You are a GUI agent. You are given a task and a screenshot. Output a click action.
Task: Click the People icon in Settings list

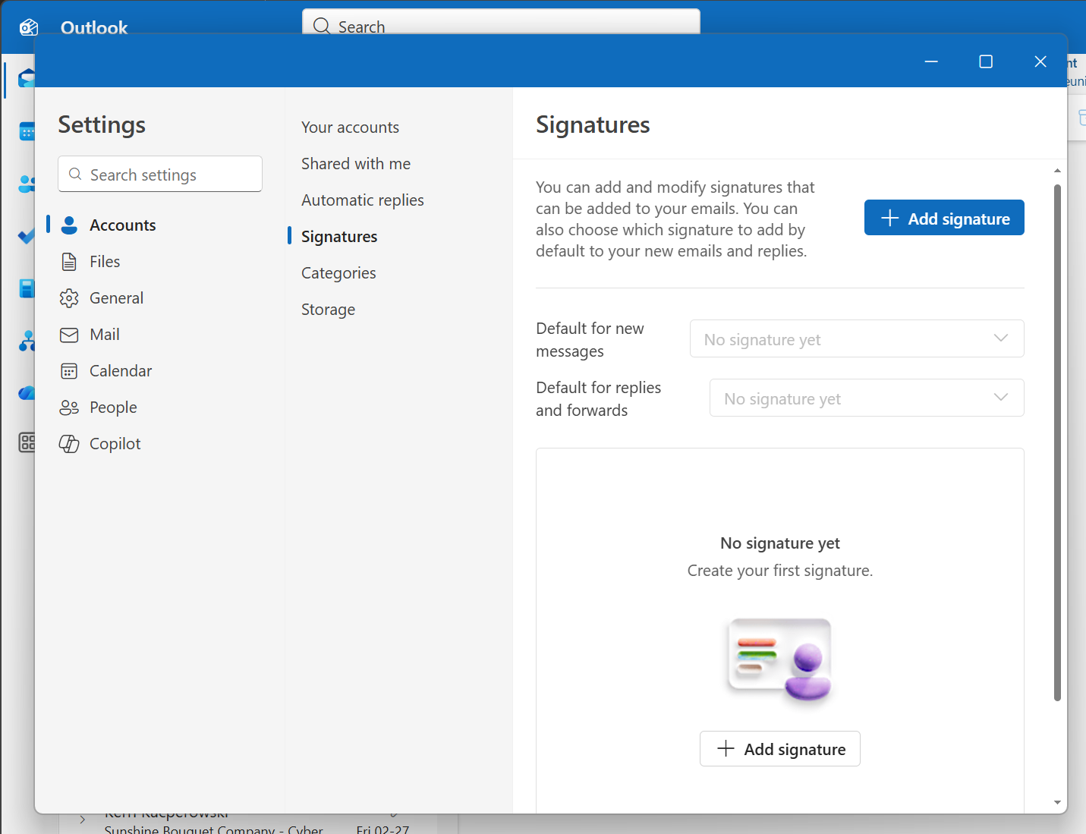coord(69,408)
